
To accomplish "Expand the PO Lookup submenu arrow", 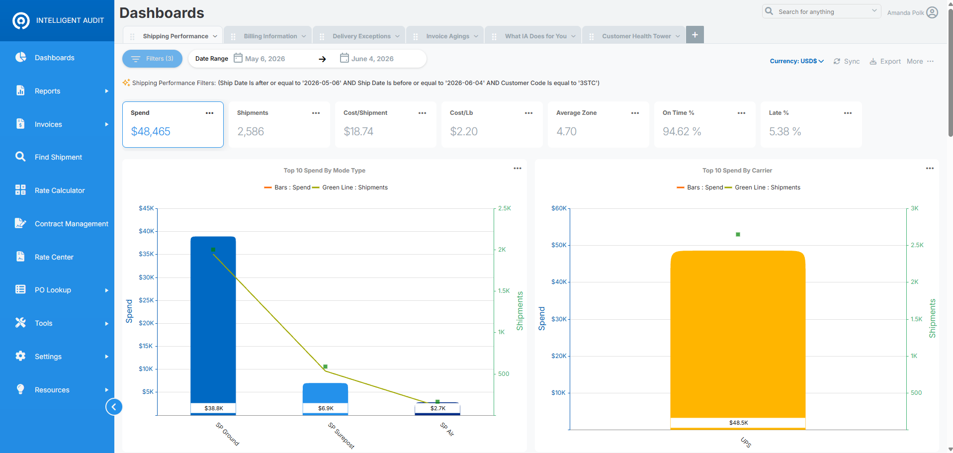I will (x=106, y=290).
